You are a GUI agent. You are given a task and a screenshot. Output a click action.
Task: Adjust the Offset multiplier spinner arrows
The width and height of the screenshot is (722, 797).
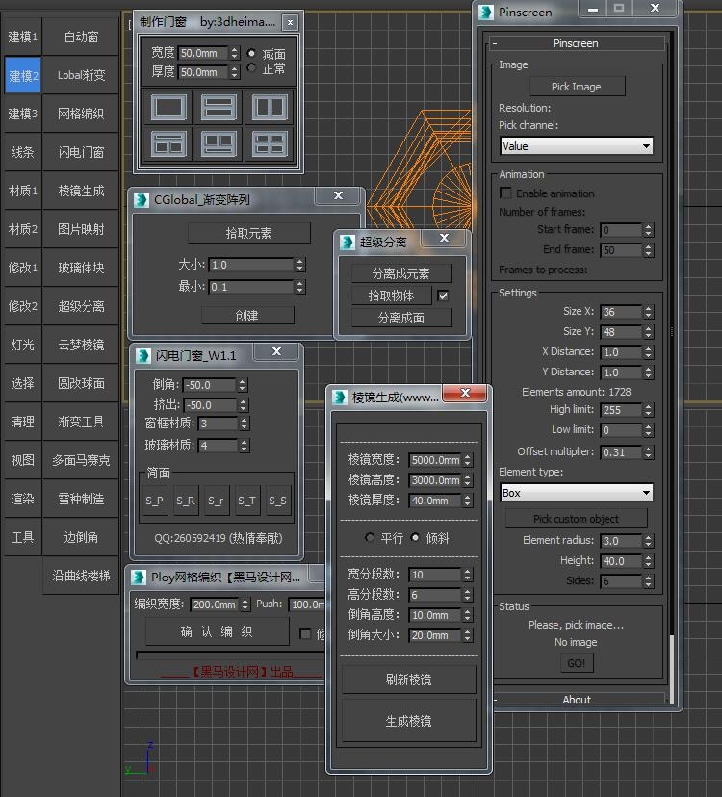click(648, 452)
